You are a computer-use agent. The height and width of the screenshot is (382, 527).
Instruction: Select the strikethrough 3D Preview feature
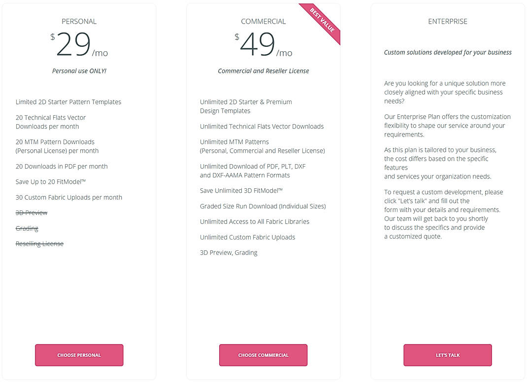(31, 212)
